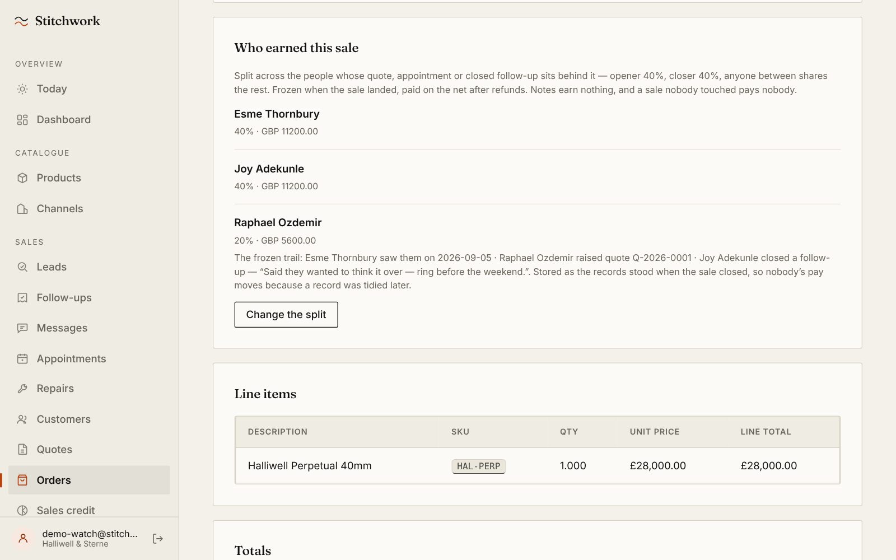Open the Today page

[89, 89]
